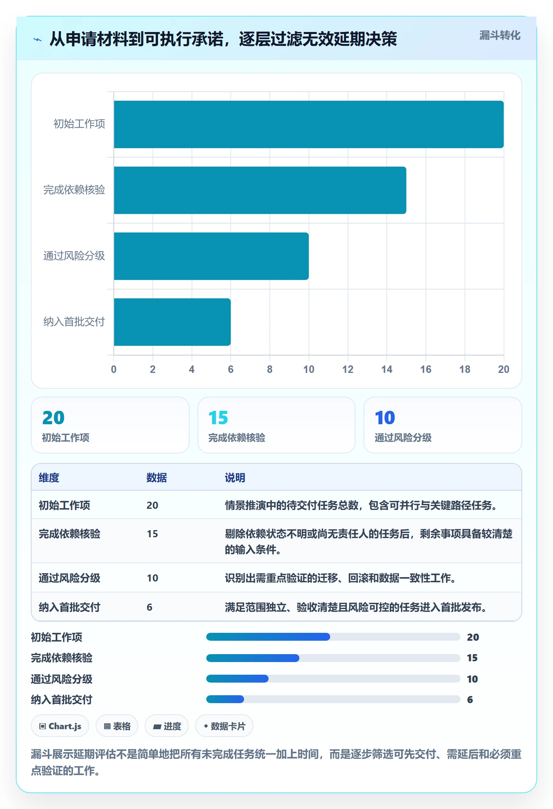553x809 pixels.
Task: Click the 初始工作项 cell in the table
Action: 64,505
